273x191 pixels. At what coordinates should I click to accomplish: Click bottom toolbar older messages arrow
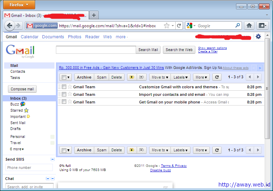point(258,150)
